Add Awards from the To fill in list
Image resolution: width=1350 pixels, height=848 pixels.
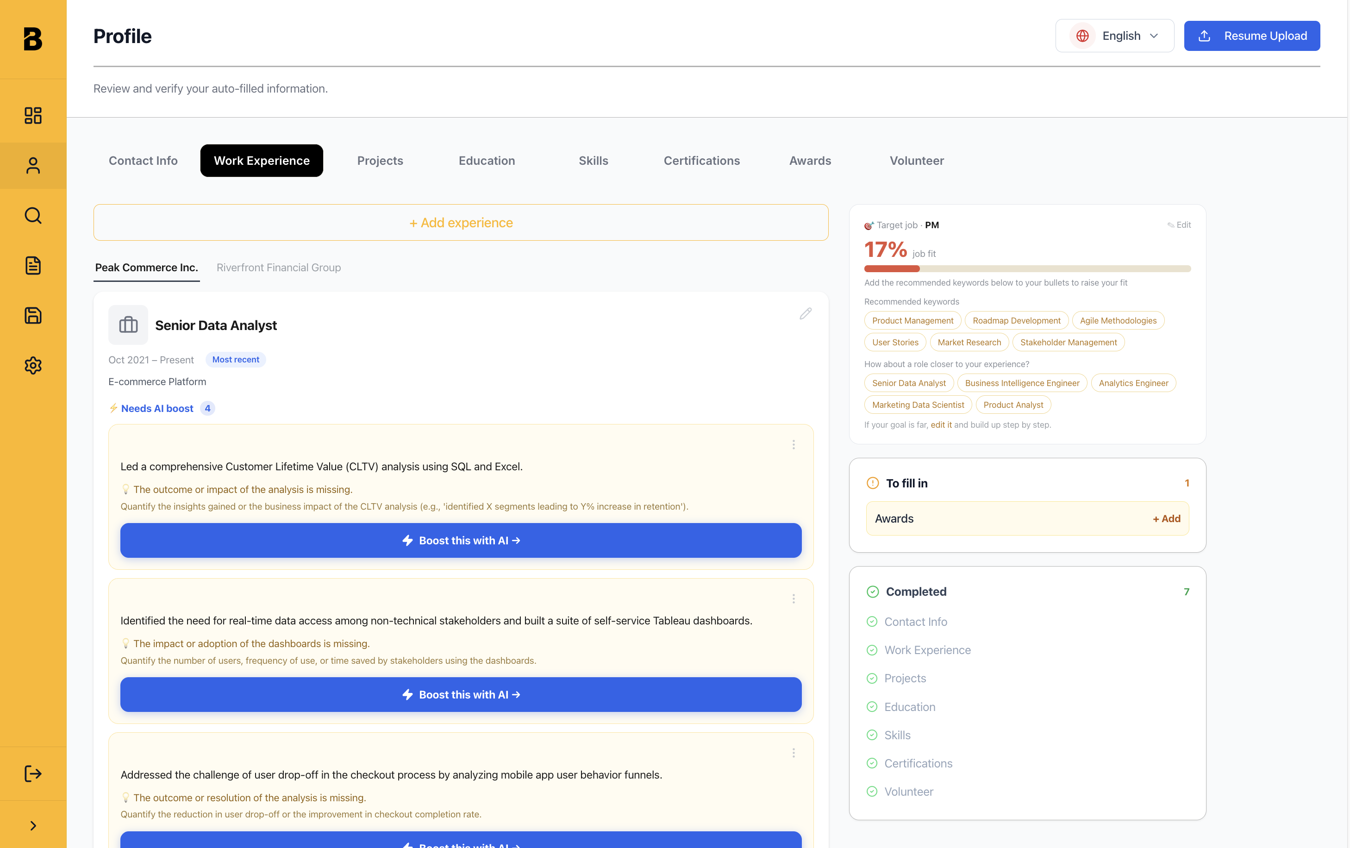[1166, 518]
